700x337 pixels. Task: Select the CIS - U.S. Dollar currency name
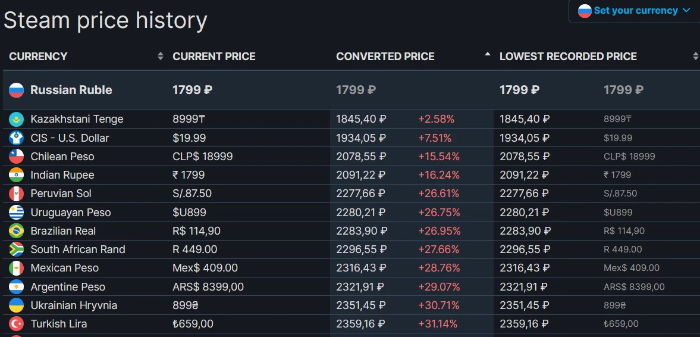tap(70, 138)
